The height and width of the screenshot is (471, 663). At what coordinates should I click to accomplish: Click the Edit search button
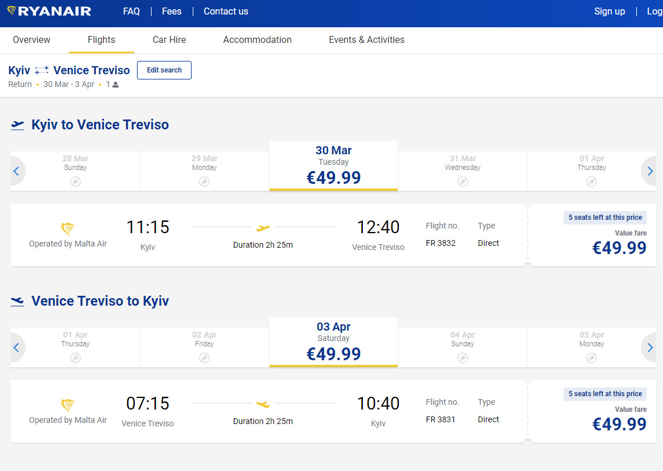[164, 70]
